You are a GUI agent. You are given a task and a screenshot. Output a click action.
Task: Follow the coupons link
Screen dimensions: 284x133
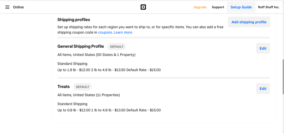105,32
